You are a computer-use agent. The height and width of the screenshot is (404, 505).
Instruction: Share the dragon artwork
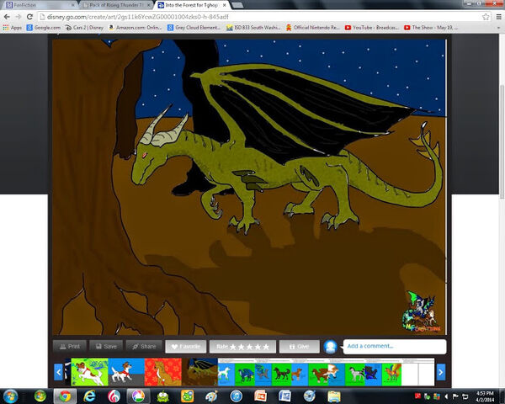(144, 346)
